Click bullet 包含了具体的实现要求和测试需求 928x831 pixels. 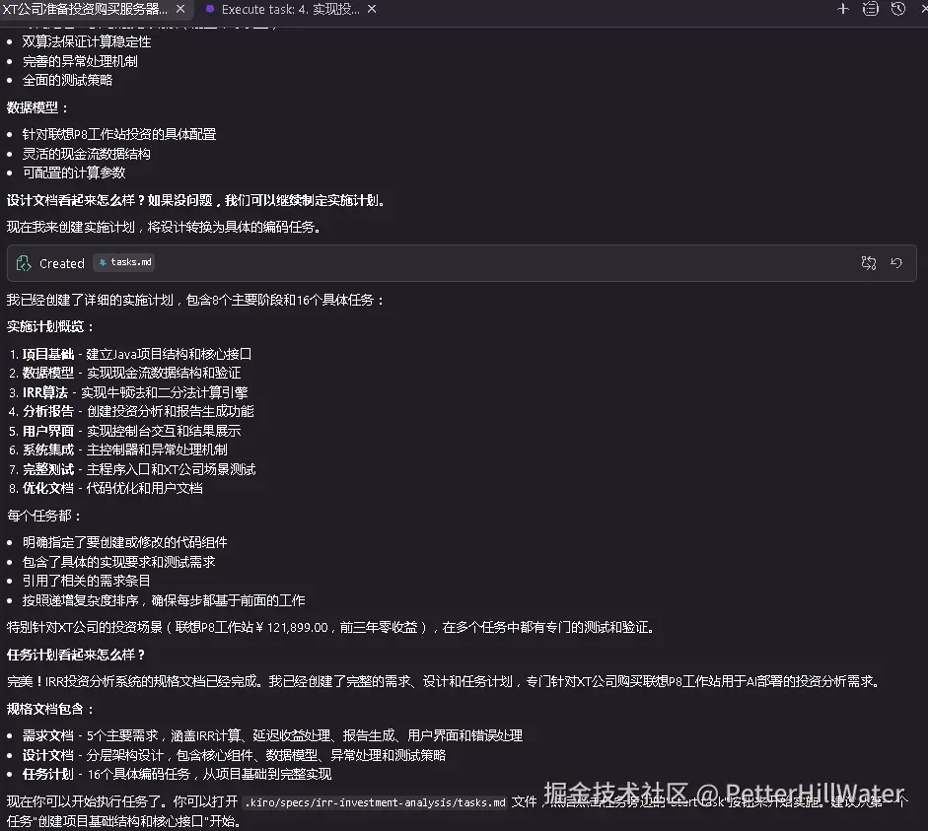(x=119, y=562)
